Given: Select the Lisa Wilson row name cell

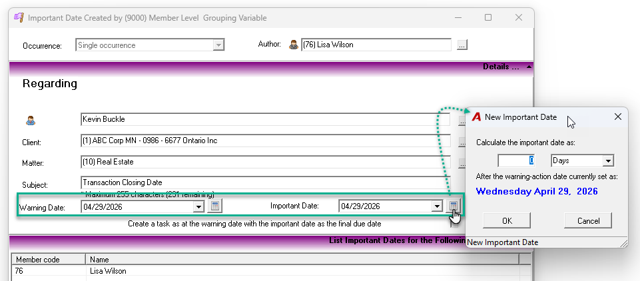Looking at the screenshot, I should coord(302,271).
